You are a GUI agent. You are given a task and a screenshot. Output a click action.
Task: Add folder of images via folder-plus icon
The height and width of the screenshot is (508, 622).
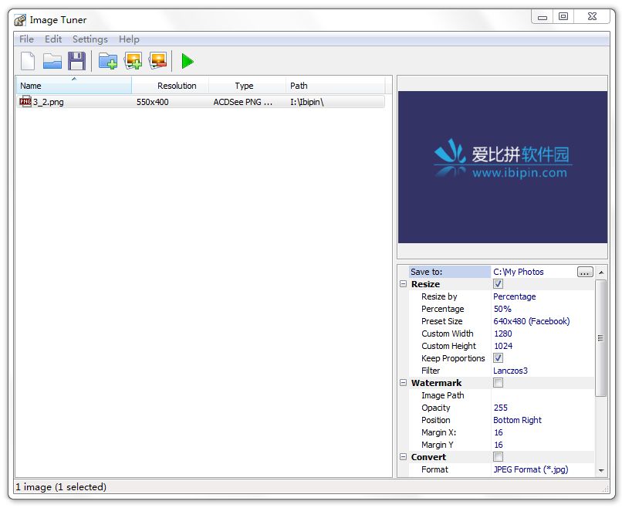108,61
